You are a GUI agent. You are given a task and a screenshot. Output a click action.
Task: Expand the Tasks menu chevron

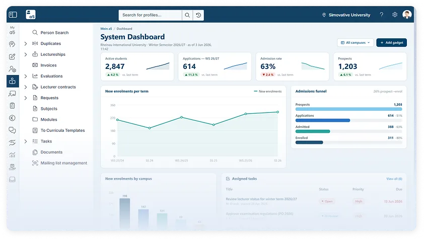point(26,141)
